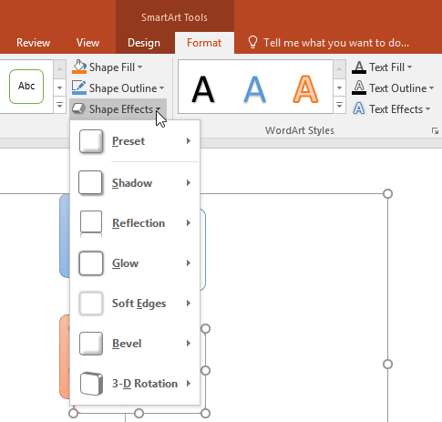Image resolution: width=442 pixels, height=422 pixels.
Task: Open the Review ribbon tab
Action: click(x=33, y=43)
